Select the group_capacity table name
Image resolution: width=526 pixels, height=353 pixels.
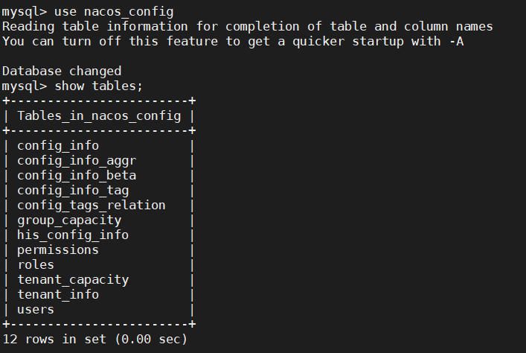tap(69, 220)
